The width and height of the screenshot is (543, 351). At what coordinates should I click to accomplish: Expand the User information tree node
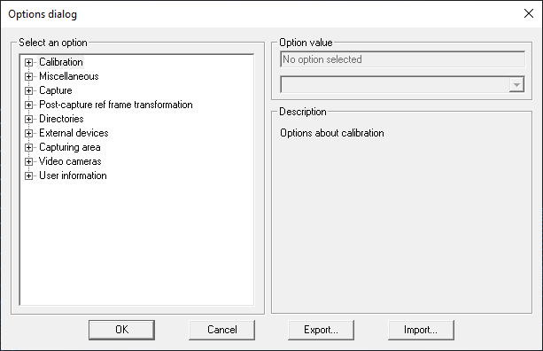pos(28,176)
